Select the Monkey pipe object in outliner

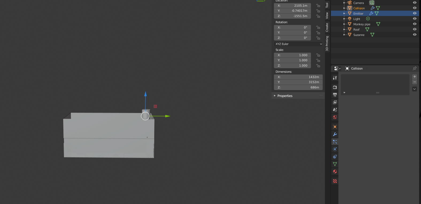click(362, 24)
